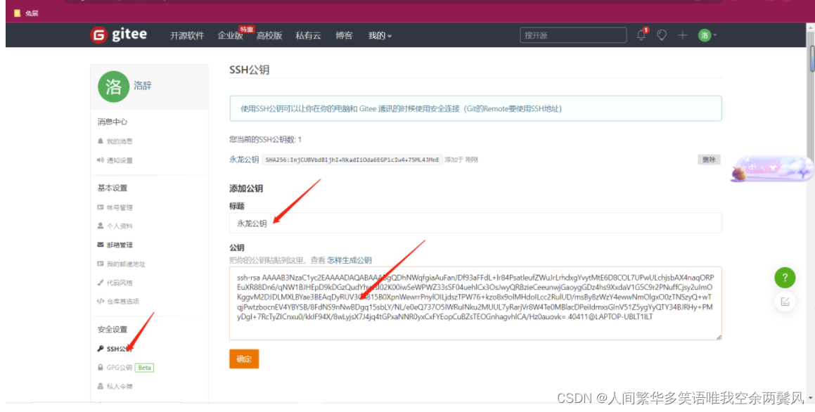Click the 确定 confirm button
815x412 pixels.
click(243, 359)
